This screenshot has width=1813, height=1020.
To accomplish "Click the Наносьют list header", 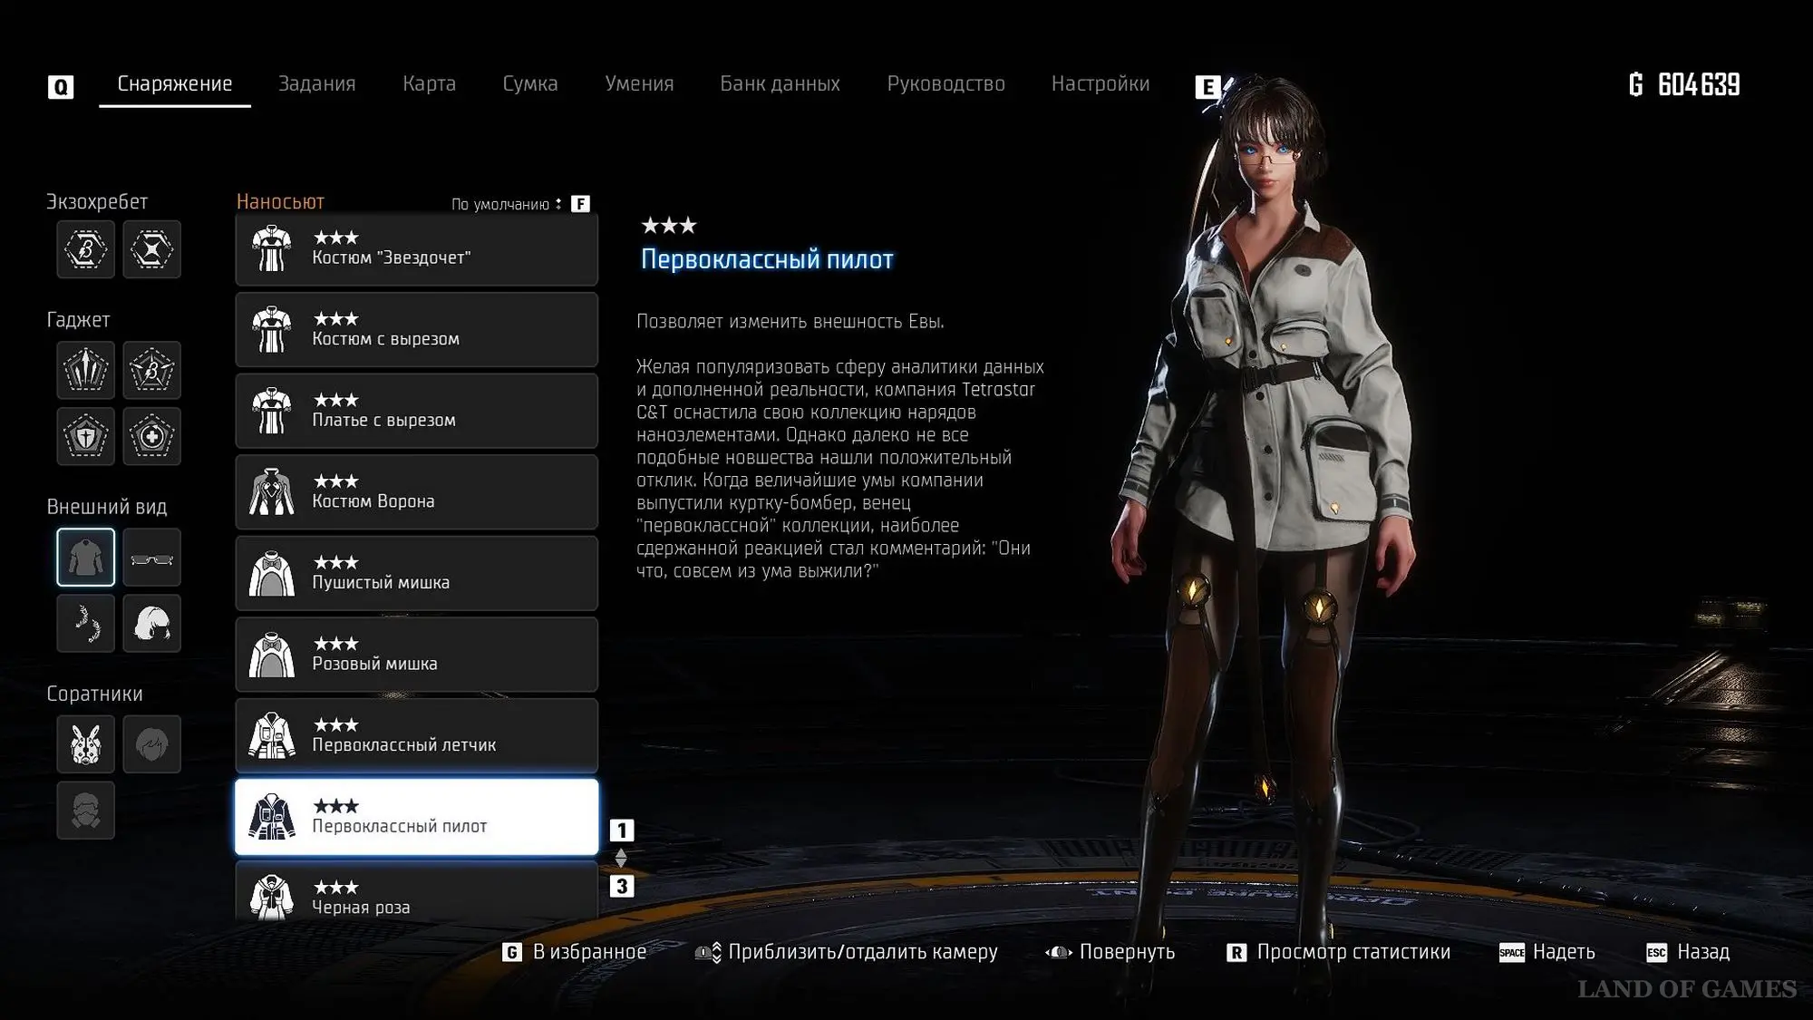I will [280, 202].
